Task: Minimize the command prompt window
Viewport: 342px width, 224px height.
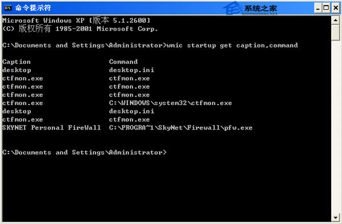Action: click(x=318, y=9)
